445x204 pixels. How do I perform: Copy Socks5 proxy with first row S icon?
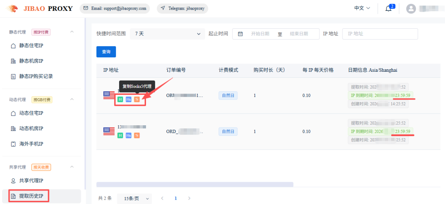(x=137, y=99)
